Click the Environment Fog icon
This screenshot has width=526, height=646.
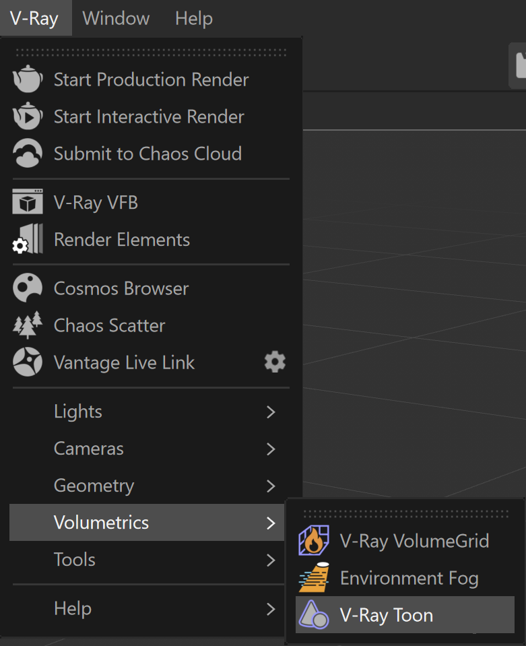click(x=314, y=577)
